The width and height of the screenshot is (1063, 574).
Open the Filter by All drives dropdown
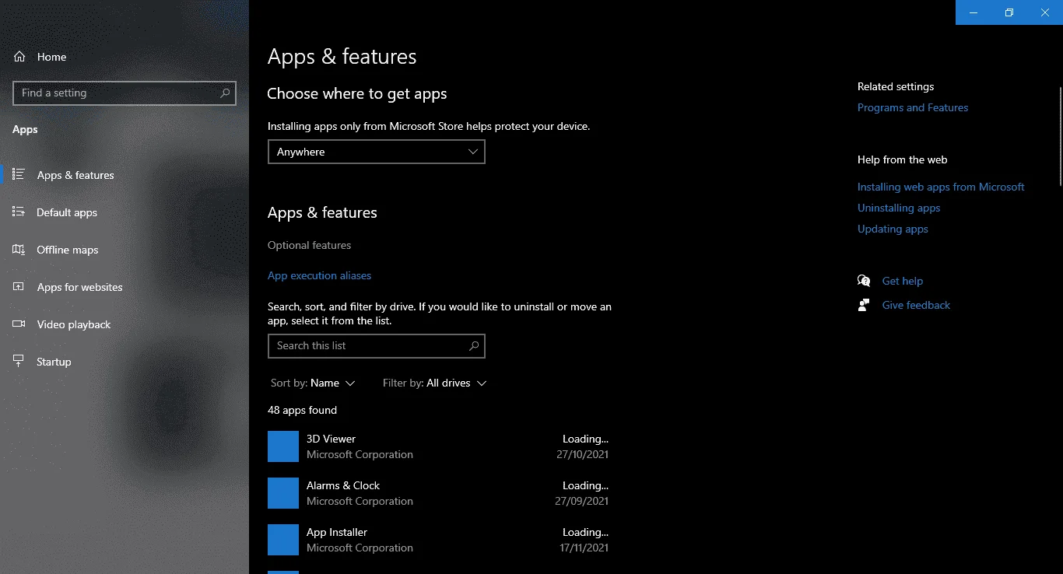click(x=435, y=383)
